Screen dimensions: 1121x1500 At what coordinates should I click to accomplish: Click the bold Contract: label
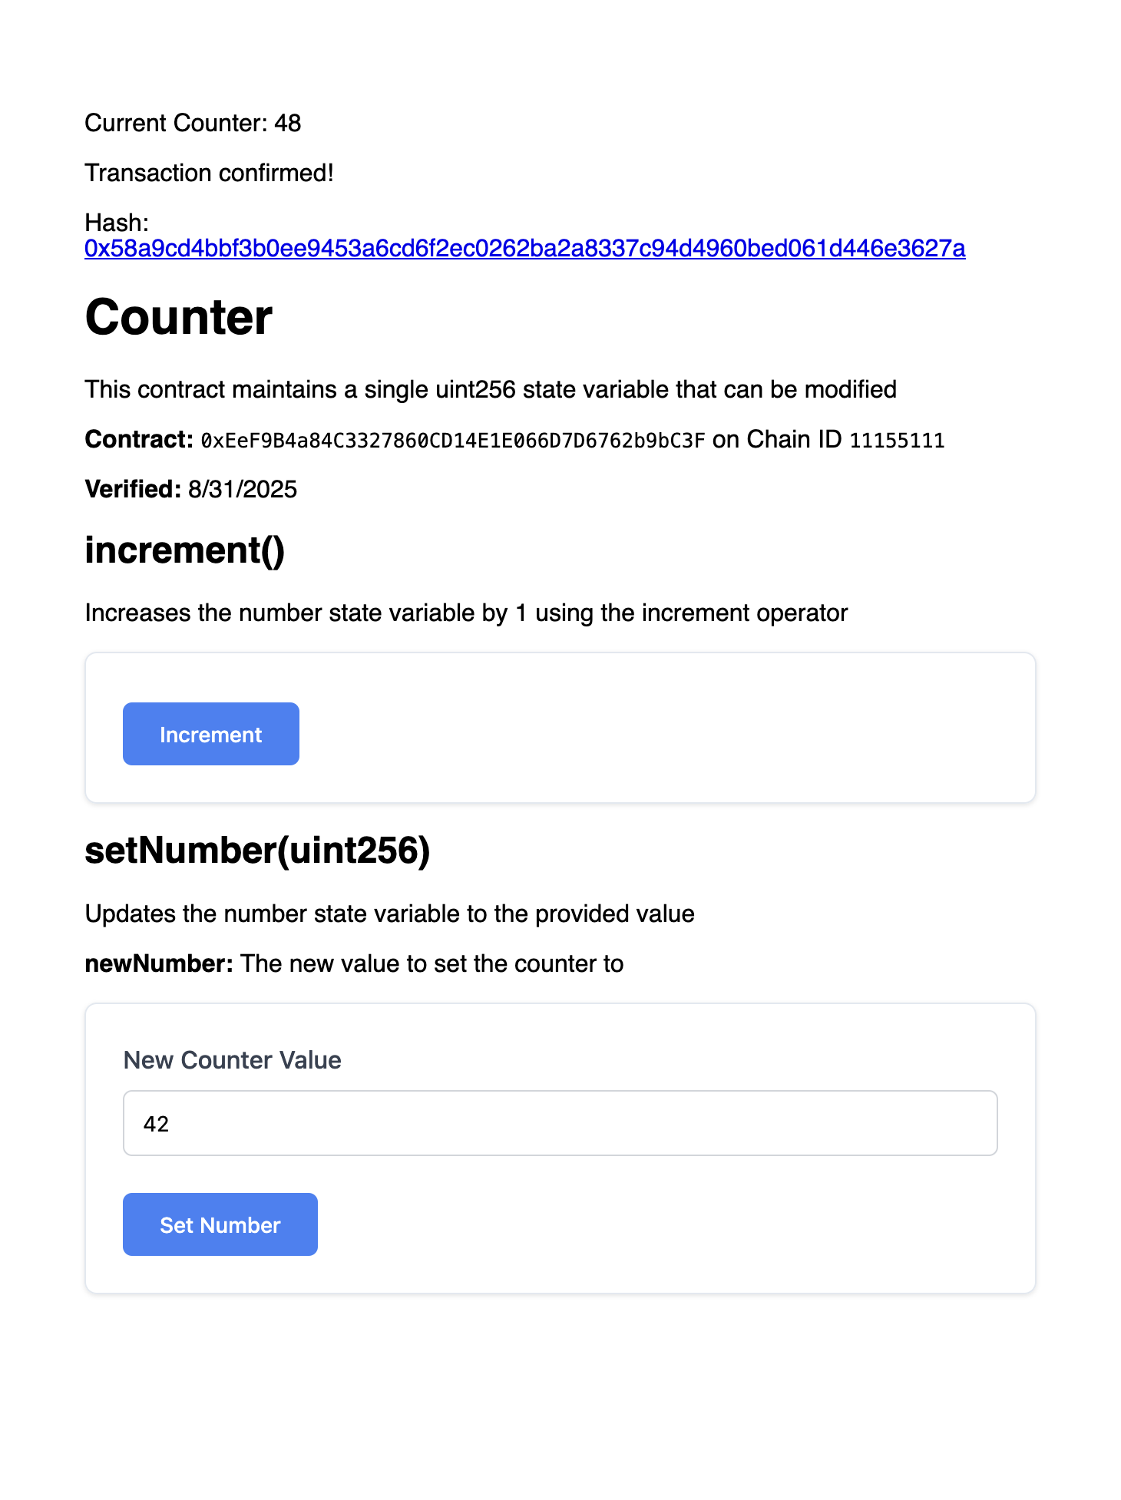coord(139,440)
